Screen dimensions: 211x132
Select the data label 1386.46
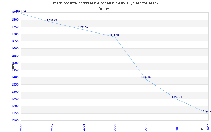point(146,77)
